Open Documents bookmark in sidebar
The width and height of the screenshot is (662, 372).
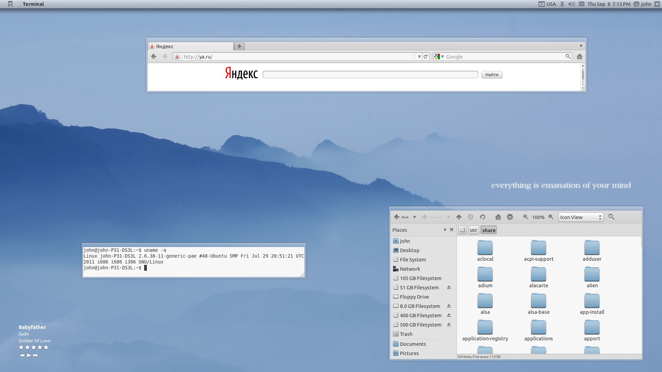pyautogui.click(x=423, y=344)
